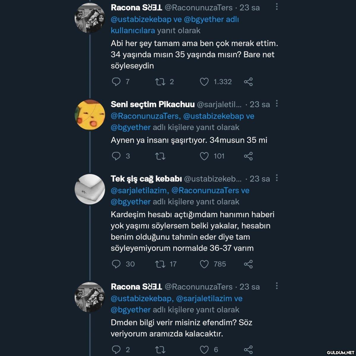Click the @ustabizekebap mention in first tweet

pyautogui.click(x=141, y=19)
